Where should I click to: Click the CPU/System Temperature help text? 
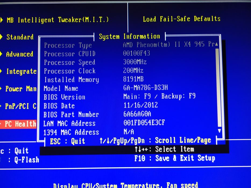tap(126, 185)
